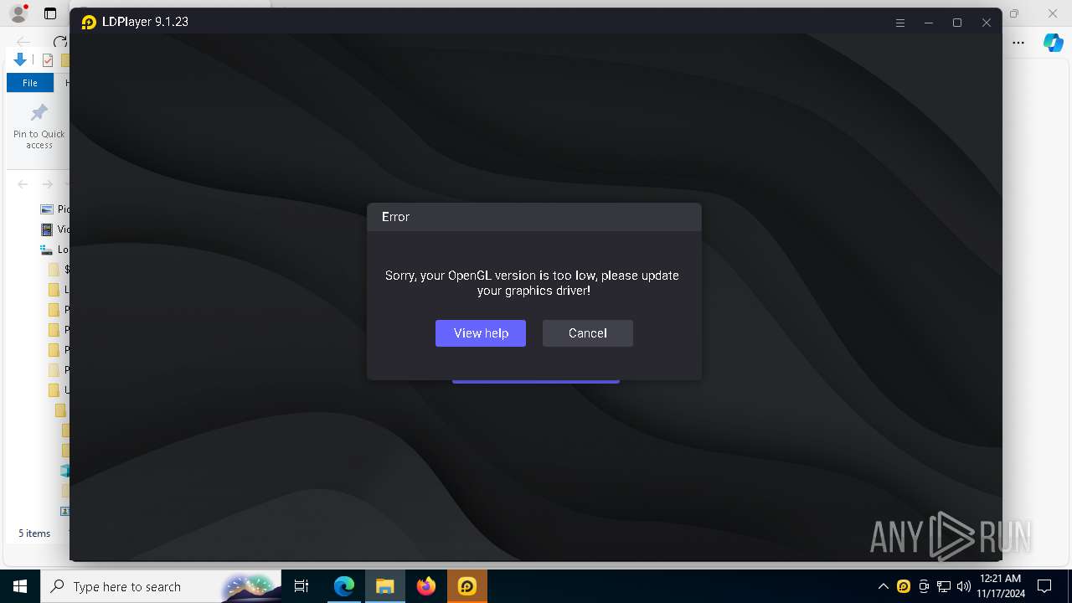Open the File tab in File Explorer
The width and height of the screenshot is (1072, 603).
coord(30,83)
